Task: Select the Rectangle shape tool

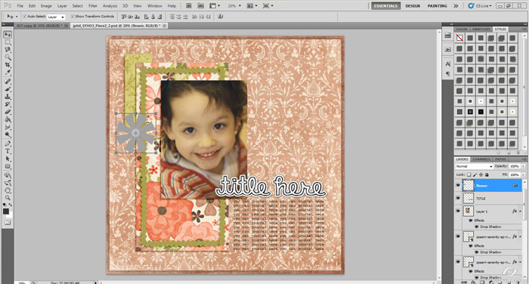Action: 8,166
